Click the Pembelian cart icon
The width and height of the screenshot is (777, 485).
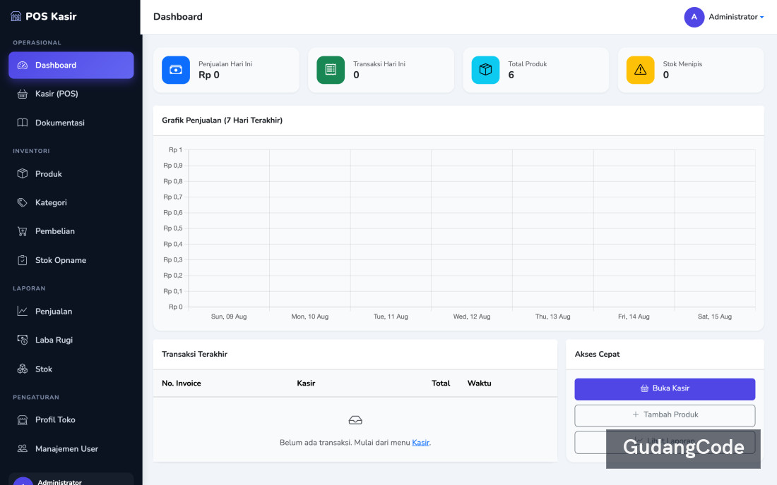coord(23,231)
